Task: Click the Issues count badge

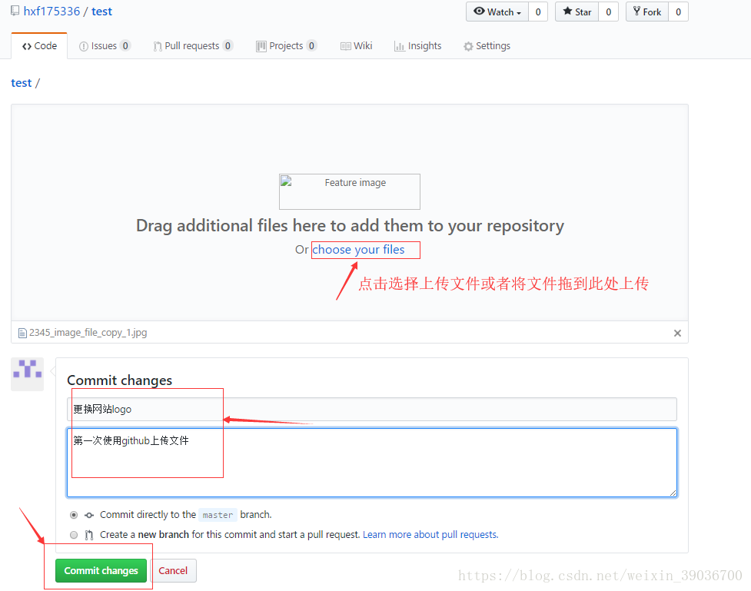Action: 125,45
